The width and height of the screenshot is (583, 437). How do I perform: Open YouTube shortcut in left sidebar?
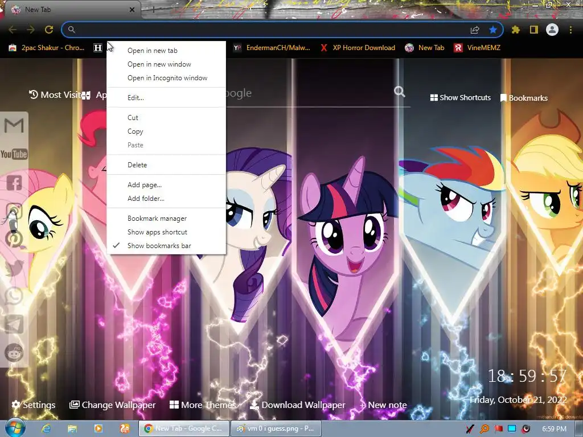14,154
